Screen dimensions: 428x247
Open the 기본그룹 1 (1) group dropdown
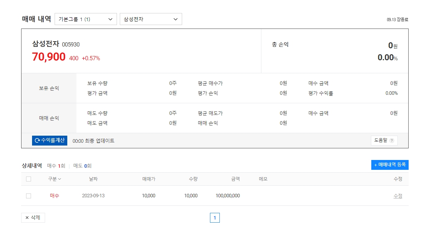coord(86,19)
